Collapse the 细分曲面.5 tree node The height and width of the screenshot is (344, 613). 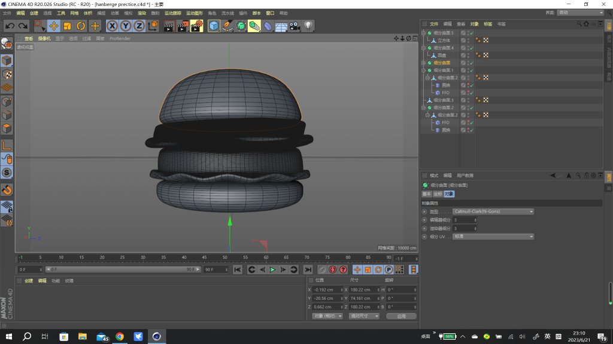424,33
